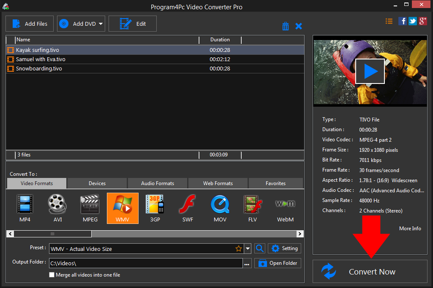Choose the WebM format icon
The height and width of the screenshot is (288, 433).
(285, 208)
